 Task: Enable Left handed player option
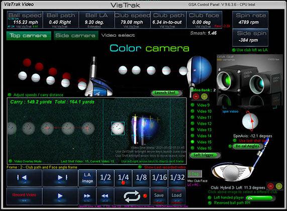click(210, 197)
